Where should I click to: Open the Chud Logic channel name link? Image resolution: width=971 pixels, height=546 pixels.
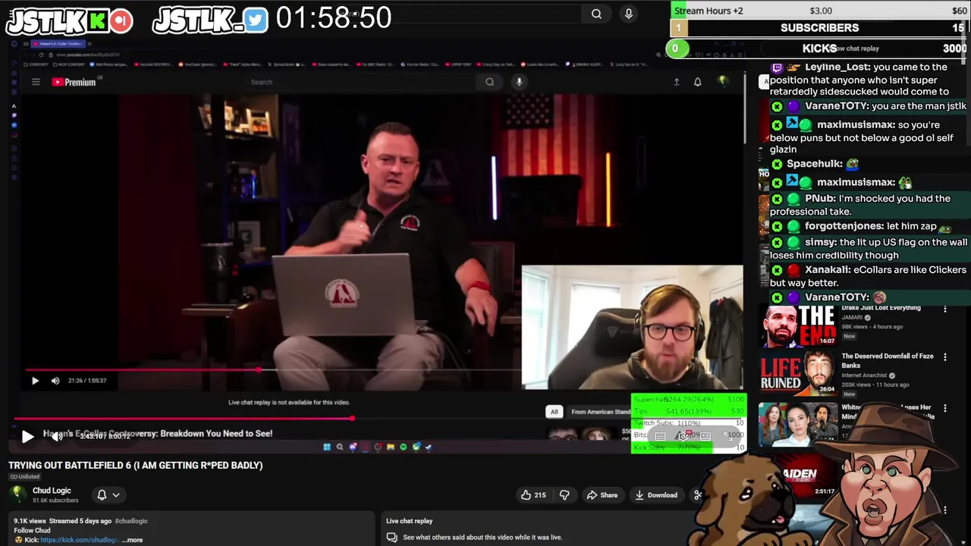(52, 491)
